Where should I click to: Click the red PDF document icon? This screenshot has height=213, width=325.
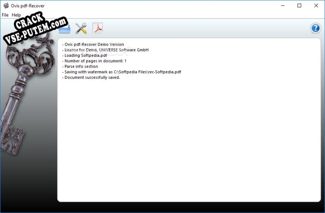[x=97, y=28]
